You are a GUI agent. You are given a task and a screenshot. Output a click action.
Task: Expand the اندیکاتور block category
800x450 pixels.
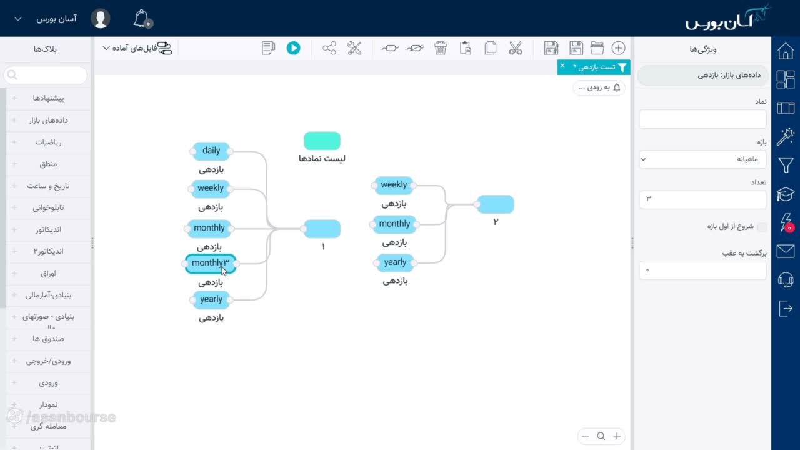click(x=48, y=229)
